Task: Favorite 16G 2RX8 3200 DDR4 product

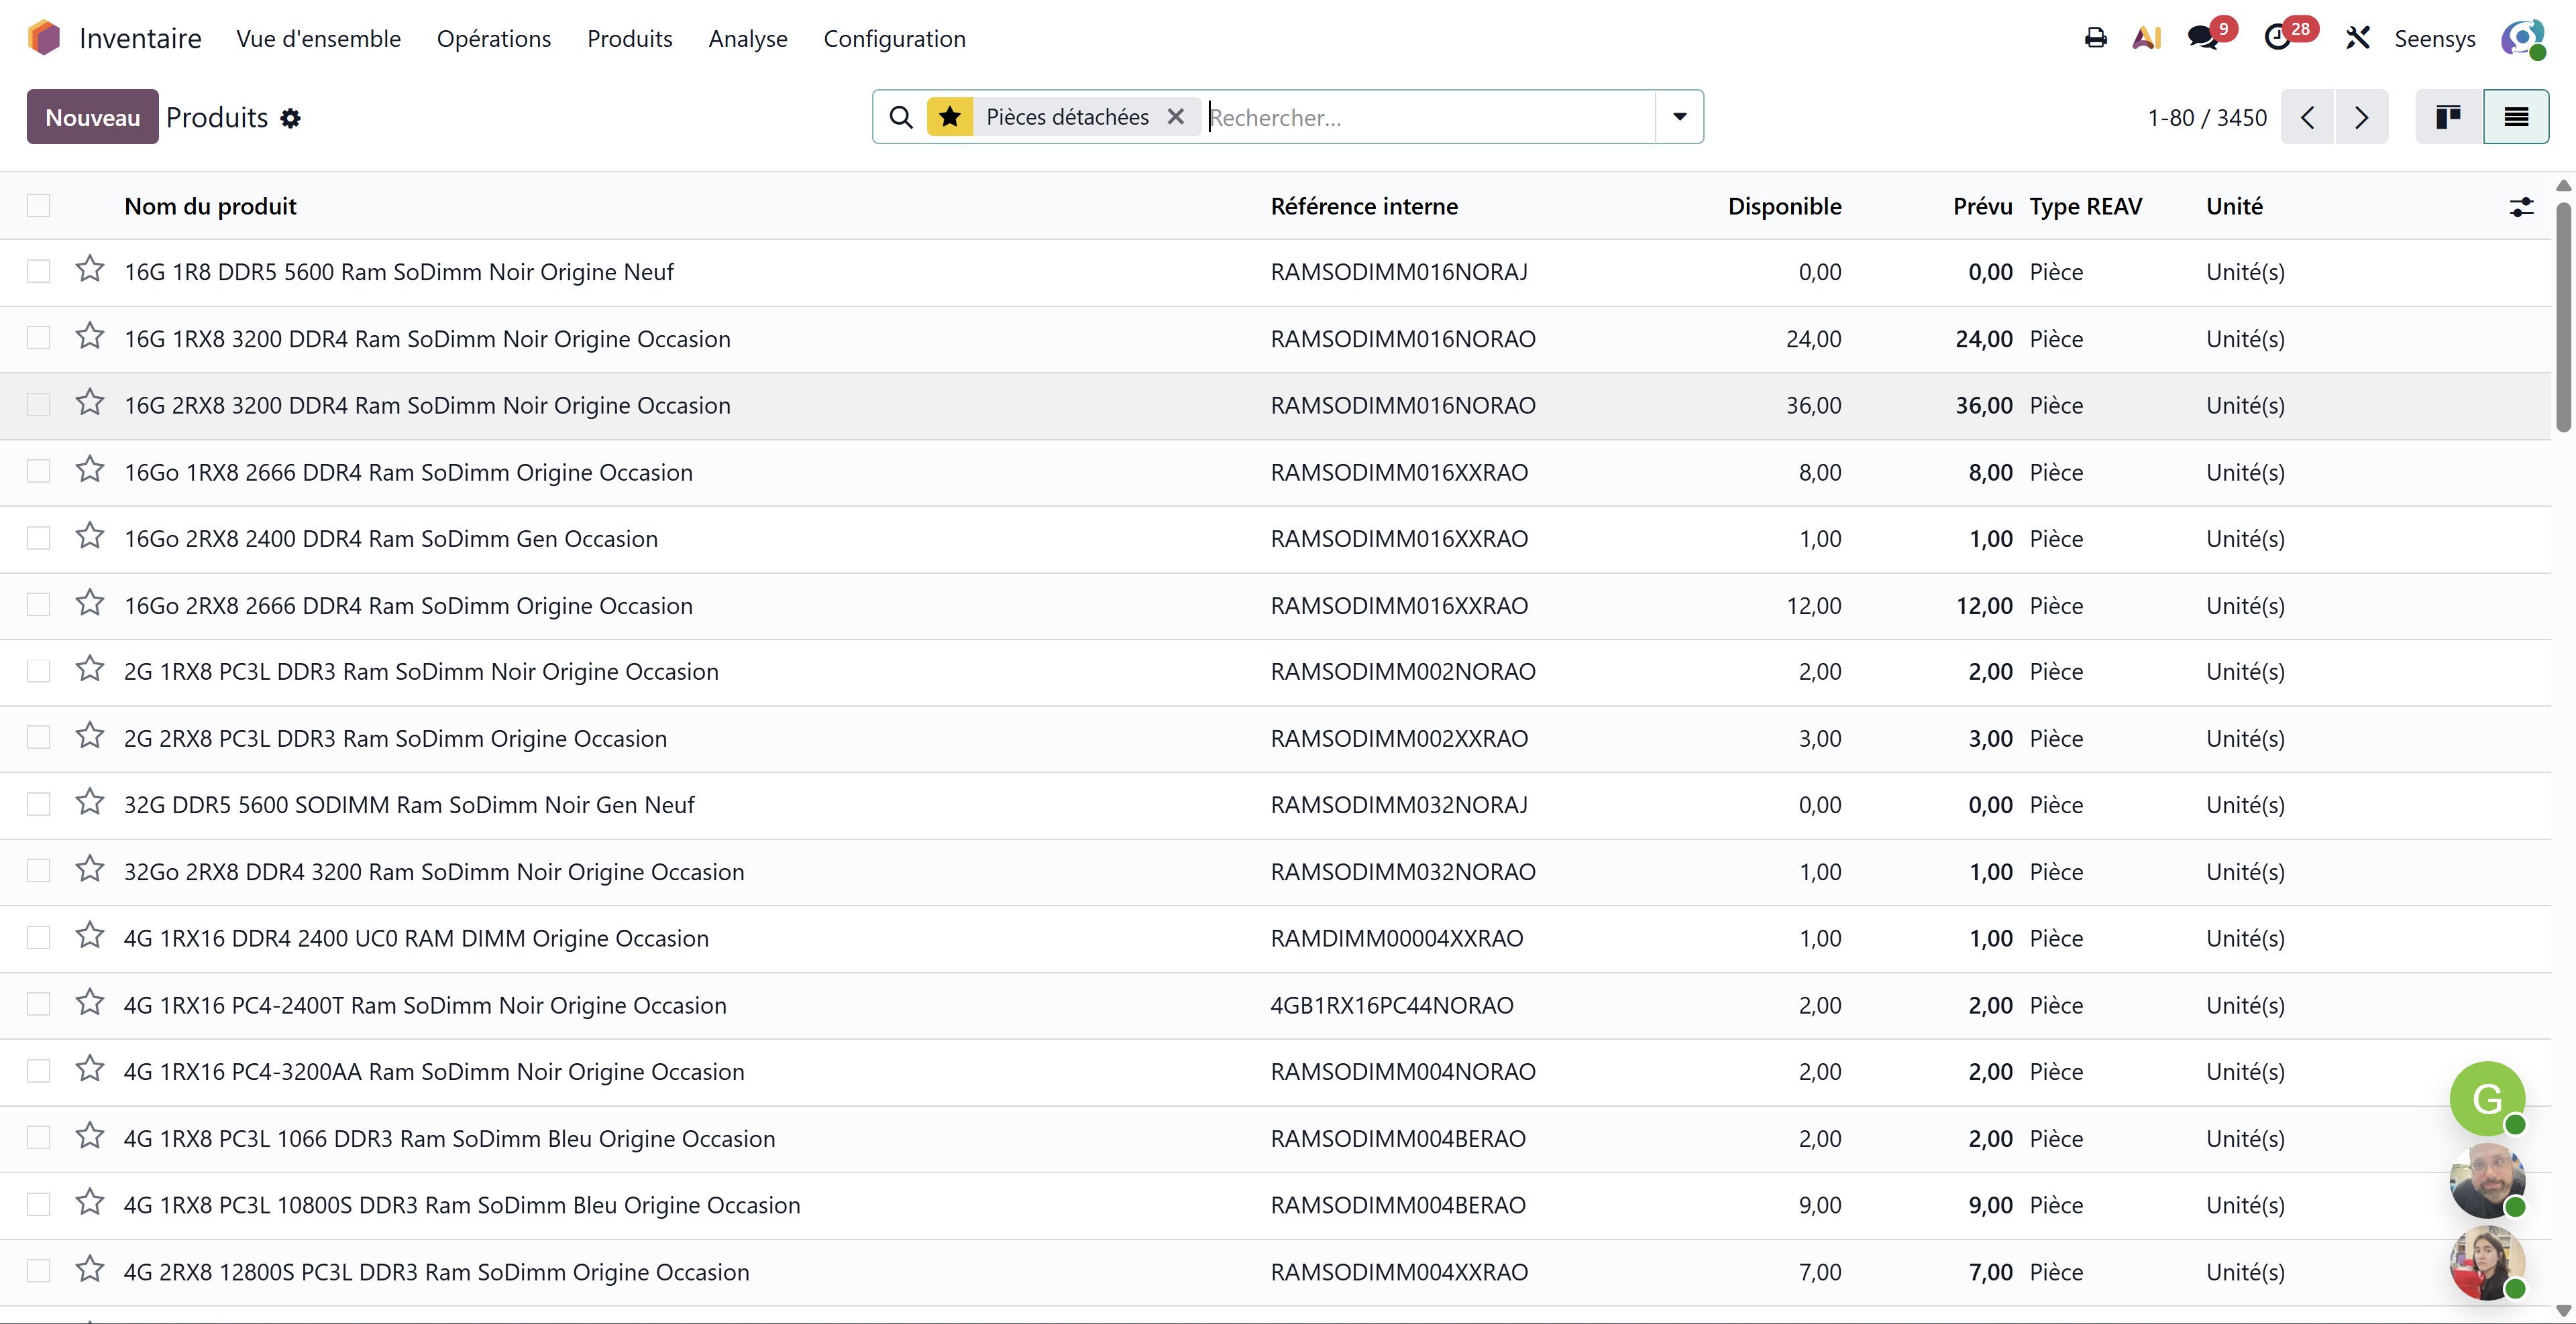Action: click(x=90, y=403)
